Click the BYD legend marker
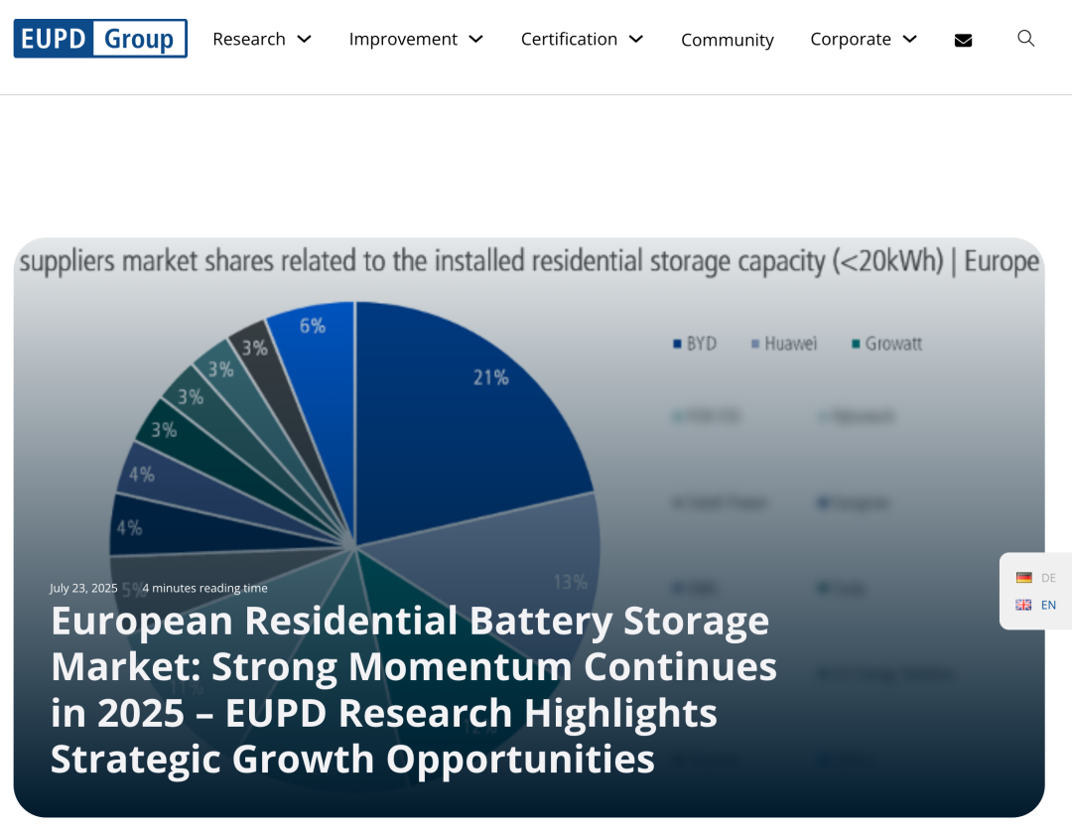Screen dimensions: 1072x835 pyautogui.click(x=677, y=345)
